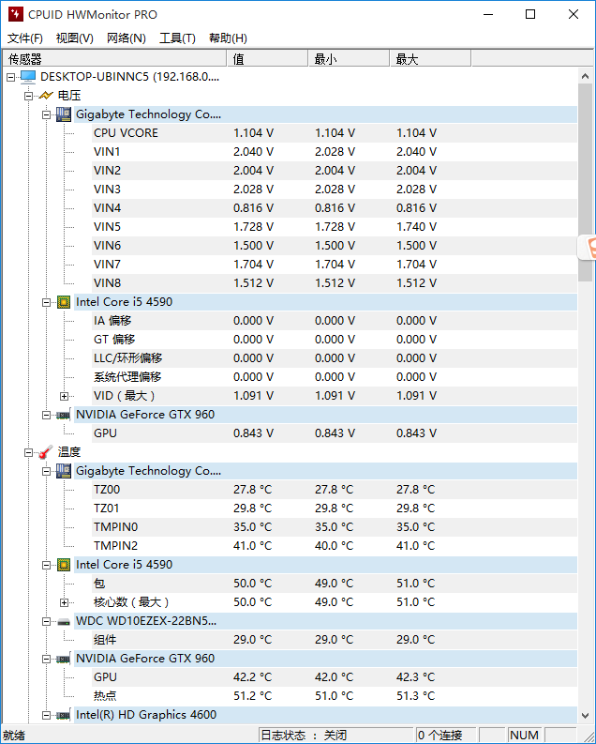The image size is (596, 744).
Task: Open the 帮助(H) menu
Action: tap(228, 38)
